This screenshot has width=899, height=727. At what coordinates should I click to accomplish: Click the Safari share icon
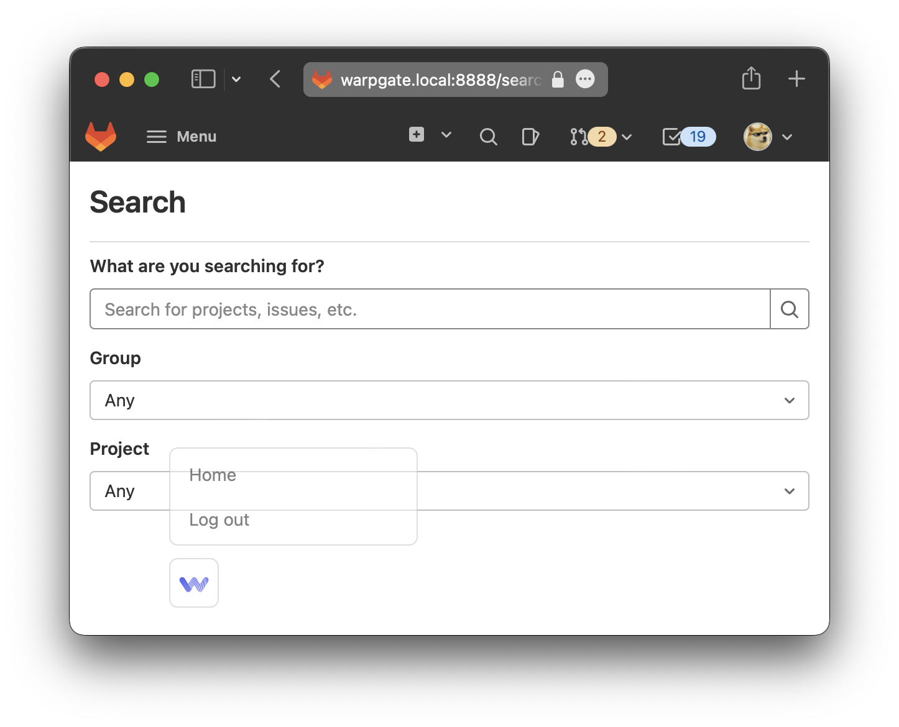[x=751, y=78]
